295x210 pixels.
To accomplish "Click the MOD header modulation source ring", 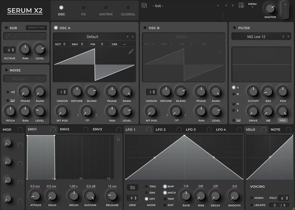I will point(20,129).
